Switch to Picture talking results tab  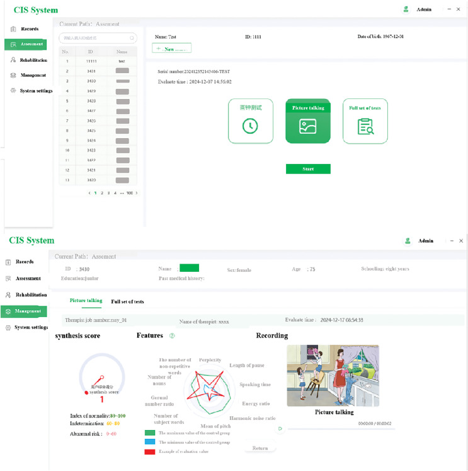86,301
